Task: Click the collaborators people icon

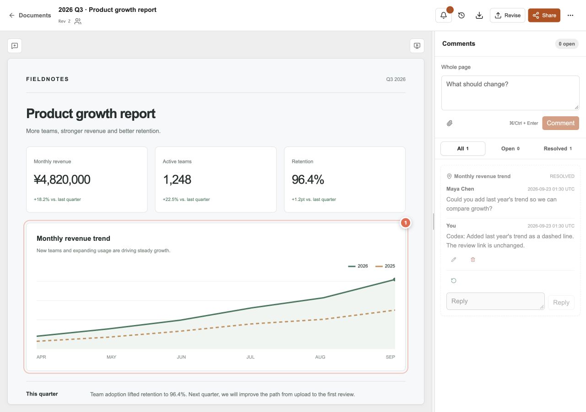Action: tap(78, 21)
